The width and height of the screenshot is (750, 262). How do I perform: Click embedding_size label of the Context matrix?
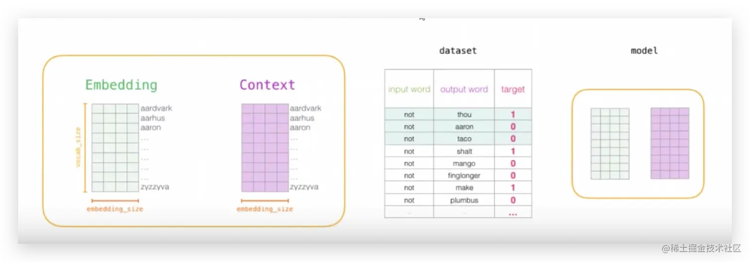pyautogui.click(x=264, y=209)
